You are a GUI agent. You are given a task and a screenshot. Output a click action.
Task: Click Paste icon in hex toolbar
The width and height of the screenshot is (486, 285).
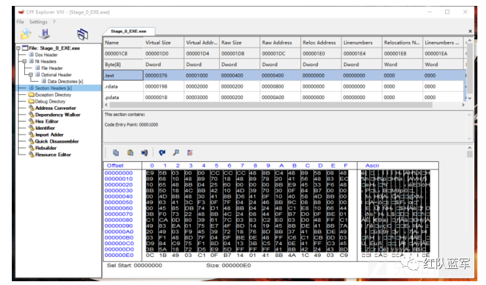click(130, 153)
